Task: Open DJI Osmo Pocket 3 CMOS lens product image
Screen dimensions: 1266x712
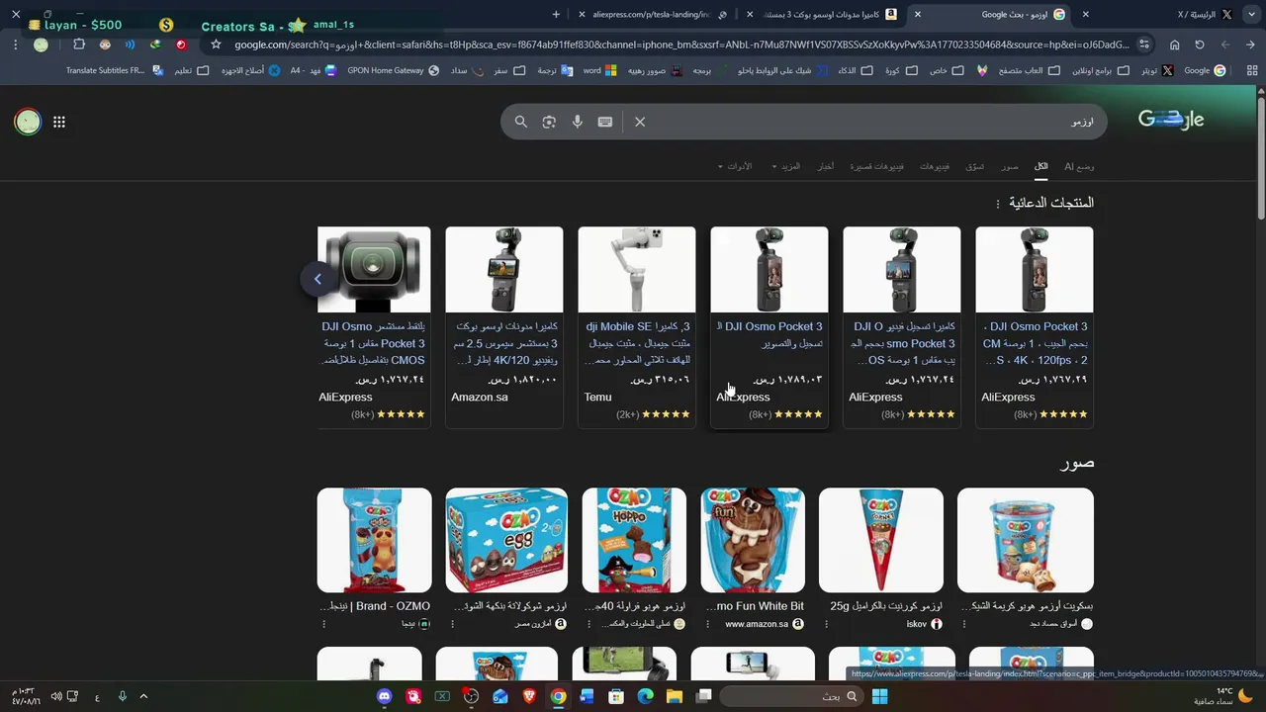Action: tap(374, 269)
